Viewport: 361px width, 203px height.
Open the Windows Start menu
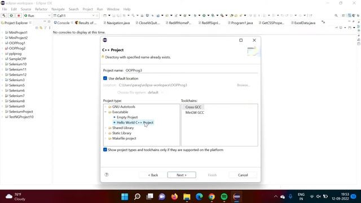(125, 197)
